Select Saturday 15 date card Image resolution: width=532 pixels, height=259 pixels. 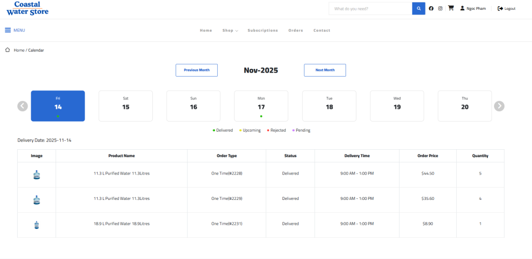pyautogui.click(x=126, y=106)
